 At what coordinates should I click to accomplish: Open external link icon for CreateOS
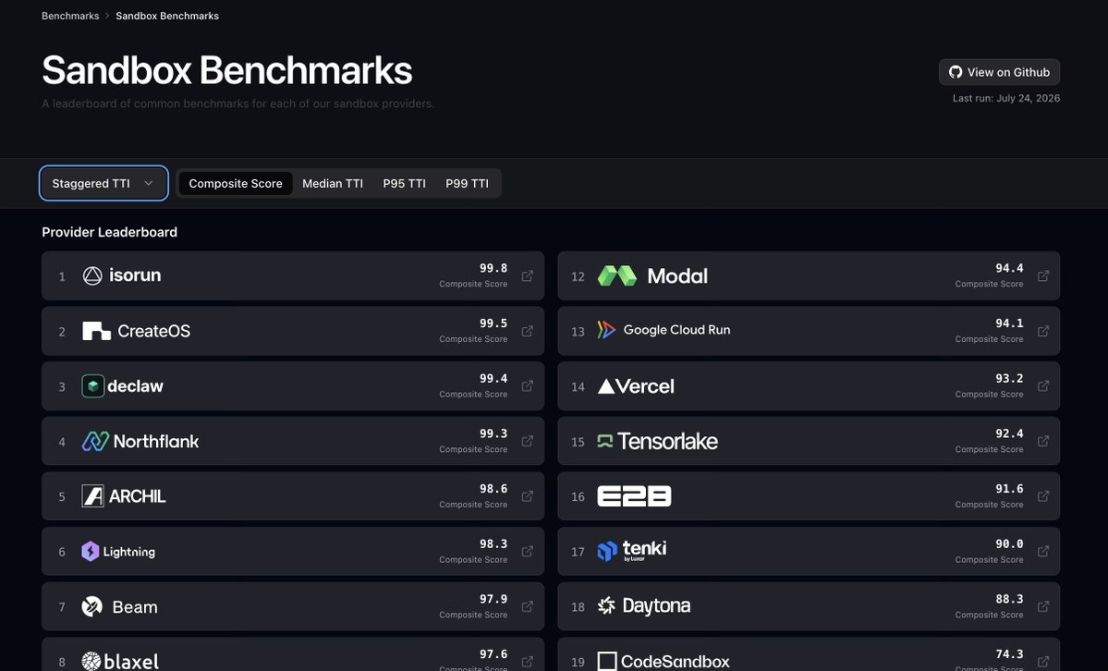pyautogui.click(x=527, y=331)
